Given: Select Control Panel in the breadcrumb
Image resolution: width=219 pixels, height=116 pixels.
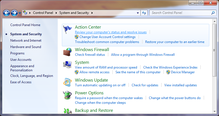Looking at the screenshot, I should 43,13.
